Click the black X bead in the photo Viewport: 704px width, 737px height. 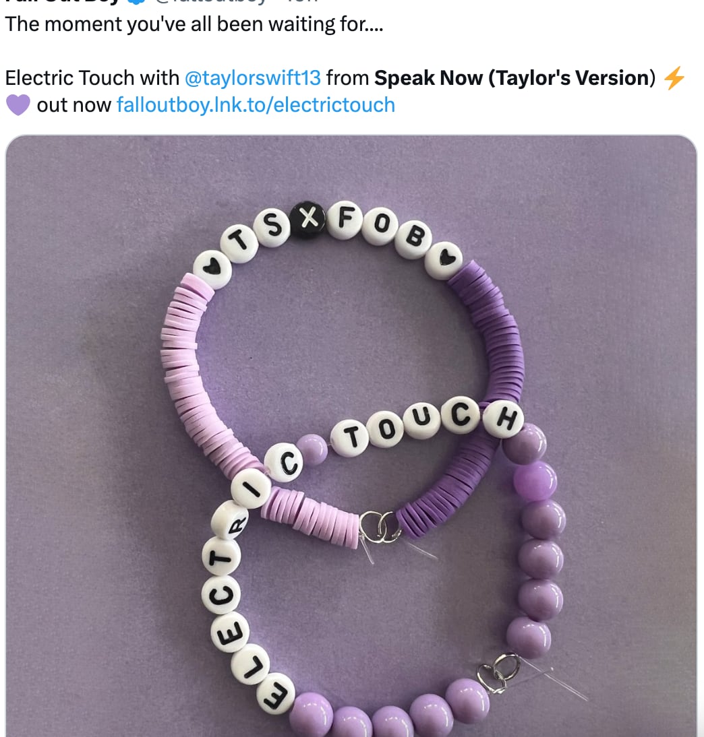coord(308,220)
